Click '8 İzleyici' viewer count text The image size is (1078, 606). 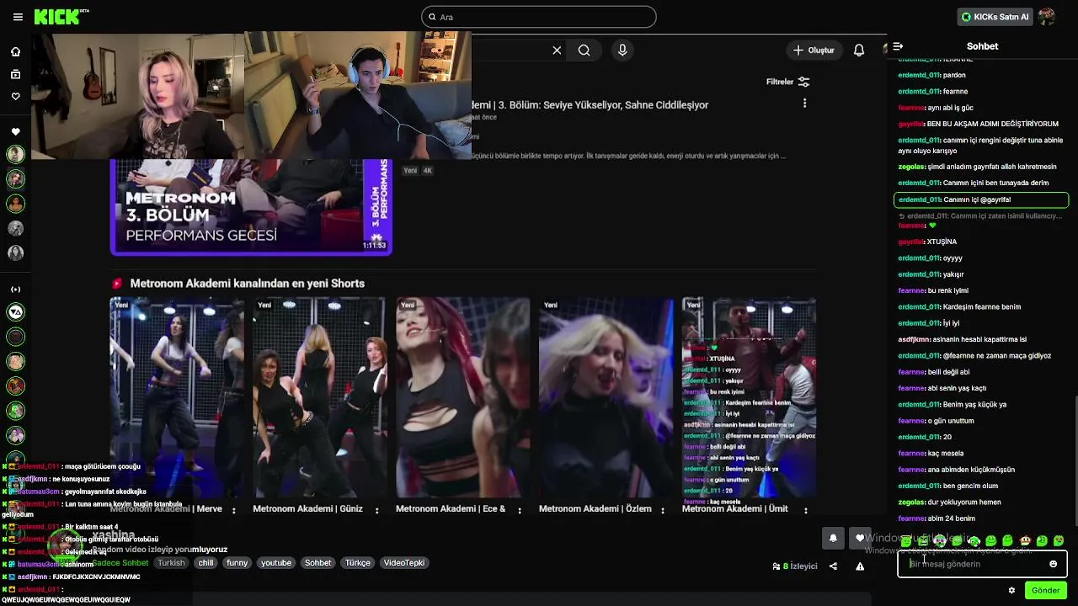[x=800, y=566]
